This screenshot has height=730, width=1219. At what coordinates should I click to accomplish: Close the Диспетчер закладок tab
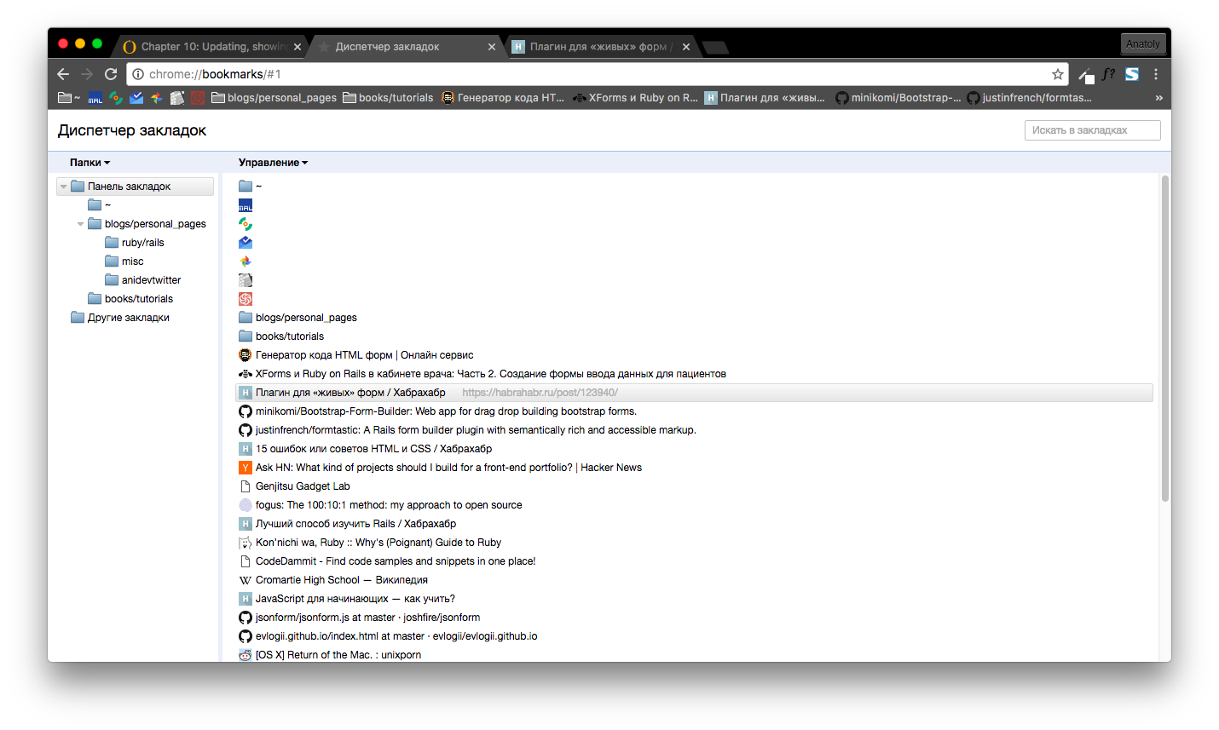[x=492, y=47]
